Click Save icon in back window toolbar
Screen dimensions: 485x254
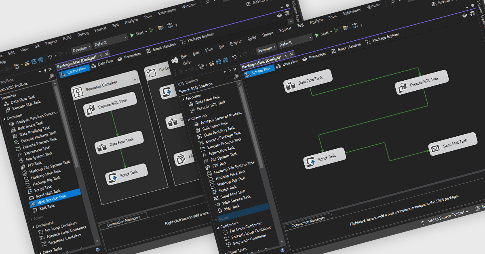click(x=34, y=62)
